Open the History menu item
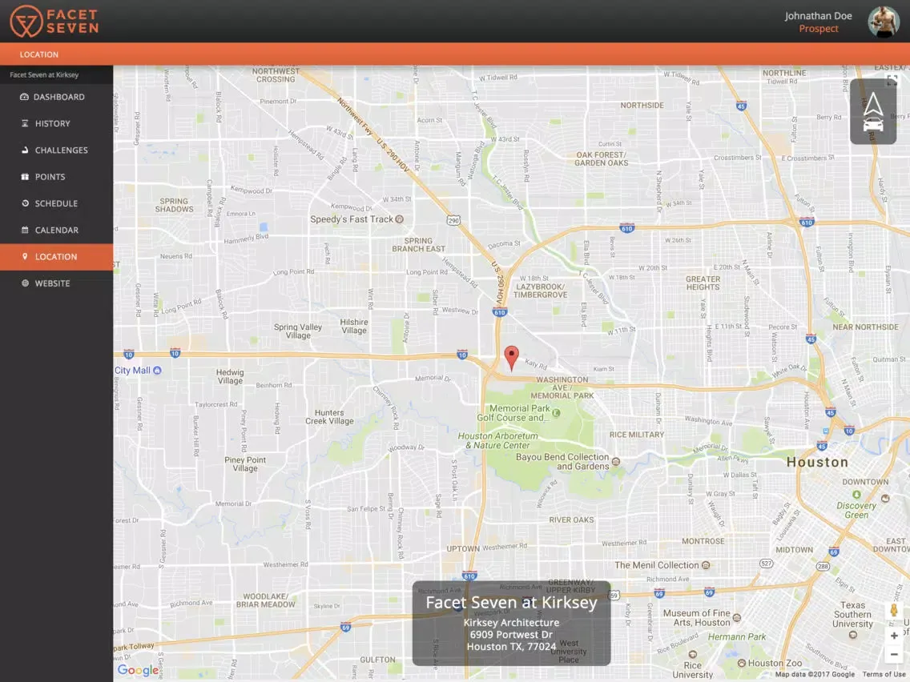This screenshot has height=682, width=910. pyautogui.click(x=56, y=123)
